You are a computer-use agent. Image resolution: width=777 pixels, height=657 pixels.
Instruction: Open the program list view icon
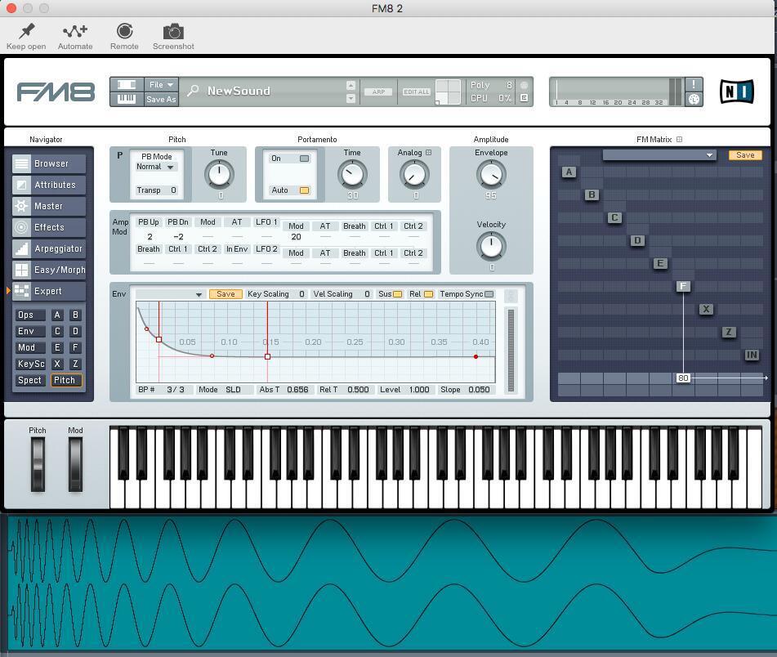pyautogui.click(x=126, y=85)
